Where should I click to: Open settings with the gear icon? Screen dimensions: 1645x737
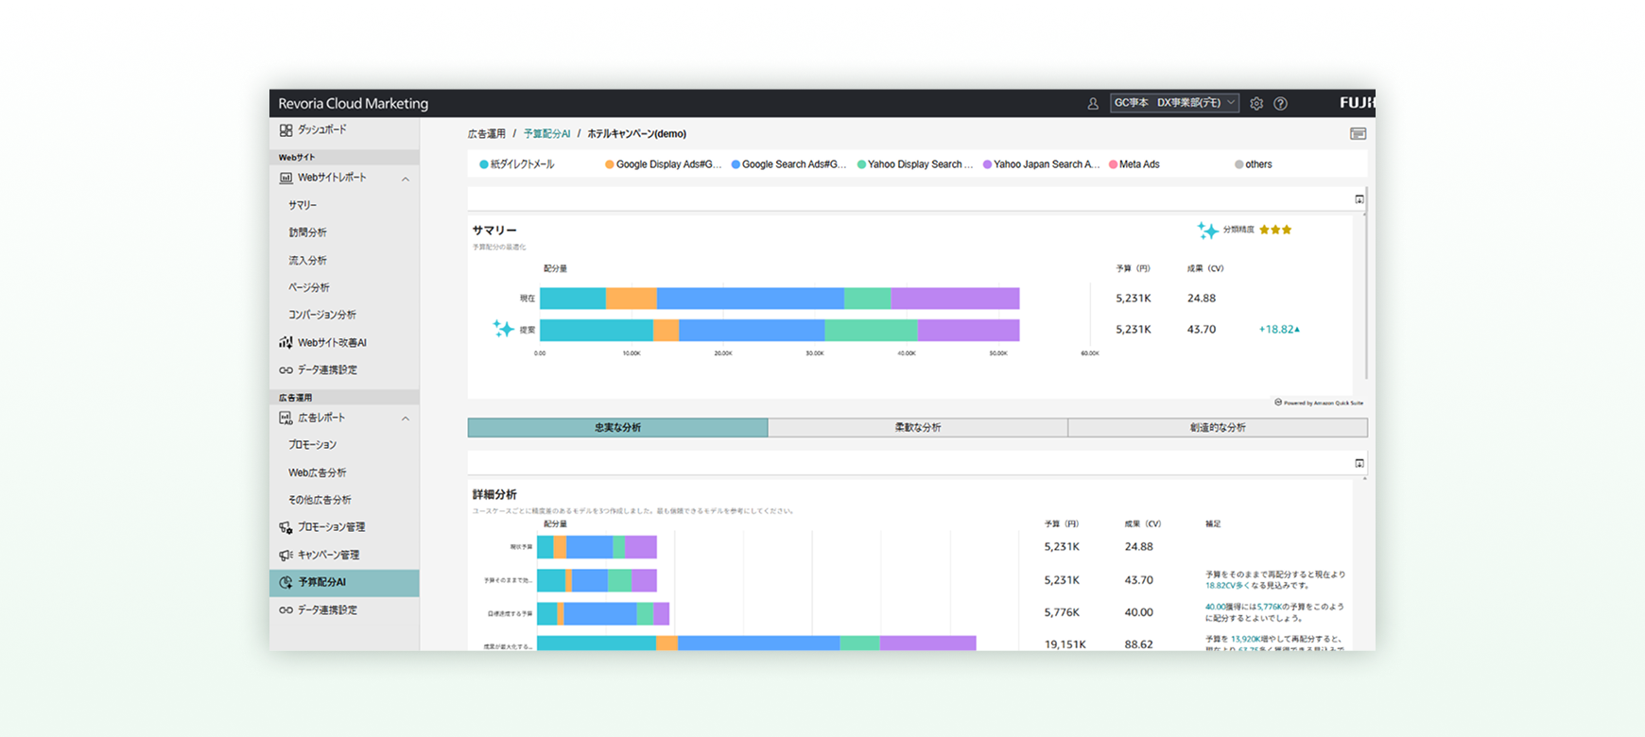1256,104
